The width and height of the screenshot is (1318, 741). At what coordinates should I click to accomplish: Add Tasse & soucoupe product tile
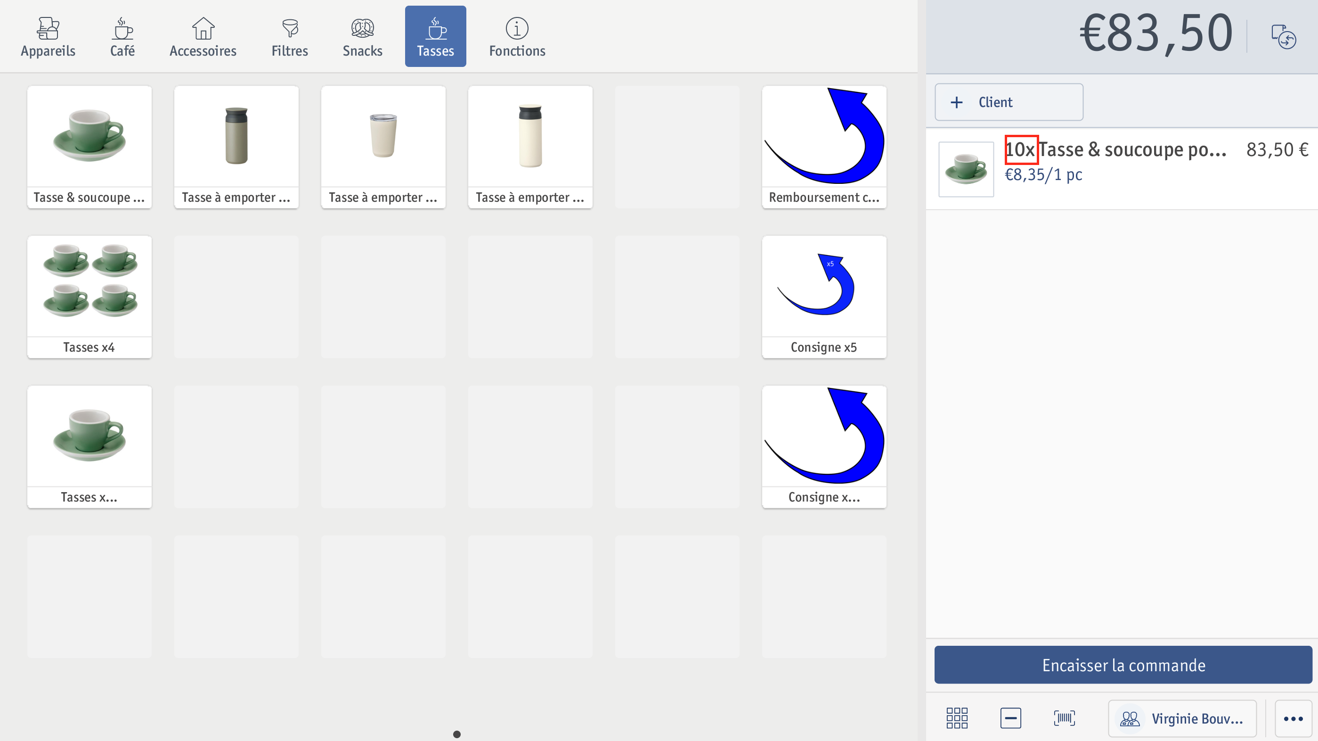(x=89, y=147)
